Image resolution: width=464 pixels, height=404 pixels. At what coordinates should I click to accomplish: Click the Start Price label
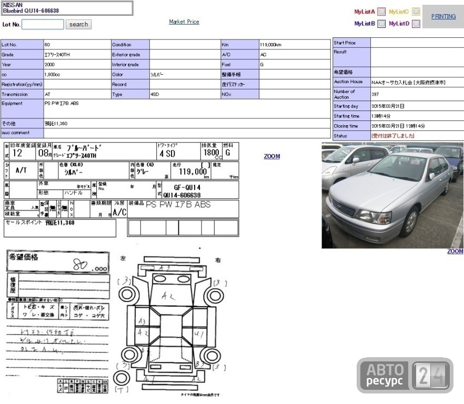[x=345, y=43]
